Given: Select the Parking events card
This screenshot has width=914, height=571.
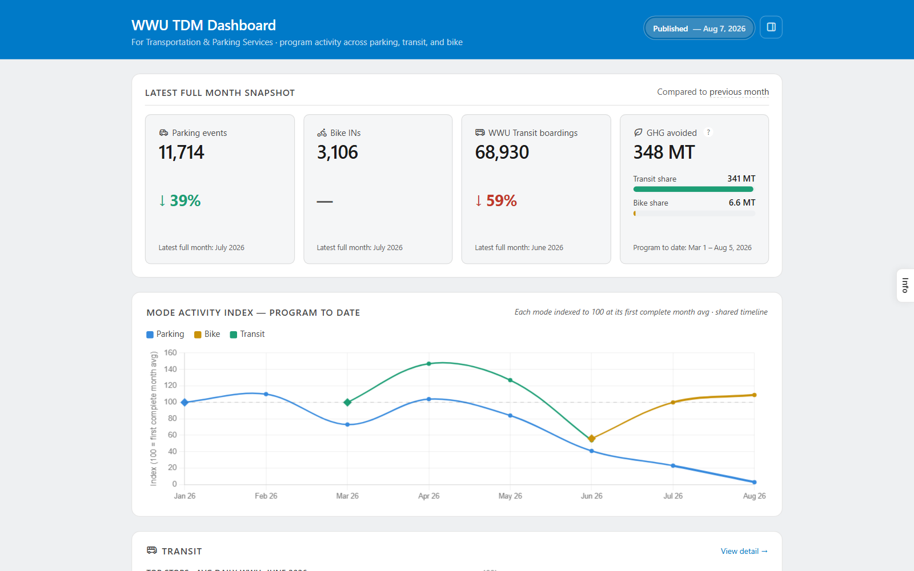Looking at the screenshot, I should click(x=220, y=189).
